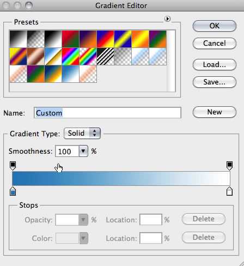The height and width of the screenshot is (266, 244).
Task: Select the white color stop below gradient
Action: coord(229,191)
